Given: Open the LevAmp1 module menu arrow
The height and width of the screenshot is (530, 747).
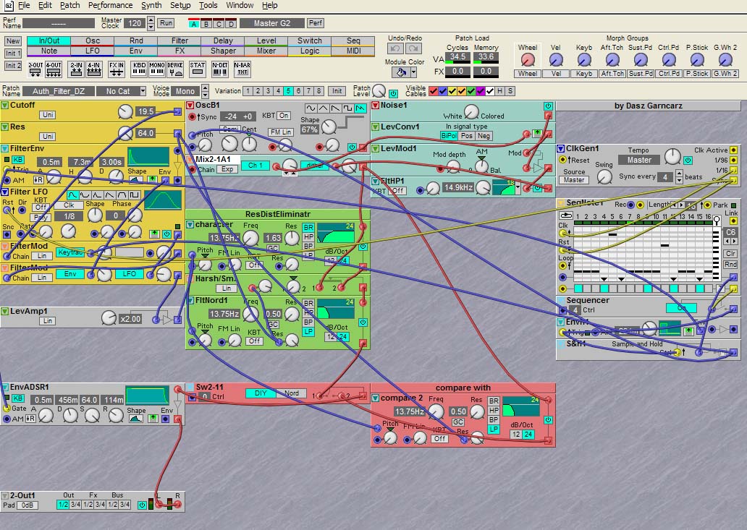Looking at the screenshot, I should (x=5, y=311).
